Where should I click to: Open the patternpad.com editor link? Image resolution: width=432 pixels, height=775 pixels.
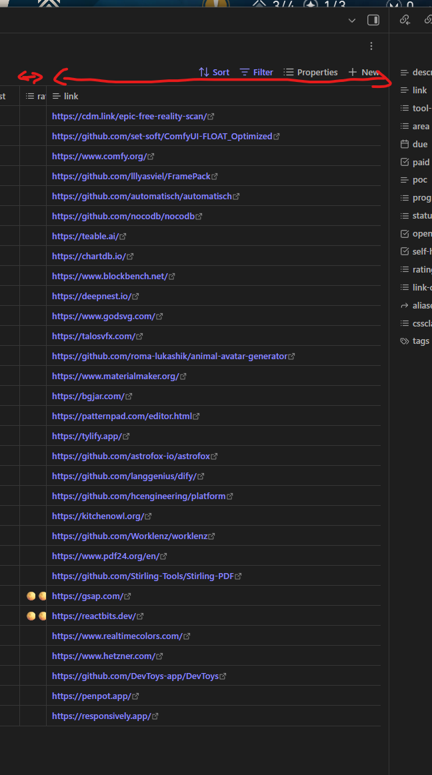click(121, 416)
